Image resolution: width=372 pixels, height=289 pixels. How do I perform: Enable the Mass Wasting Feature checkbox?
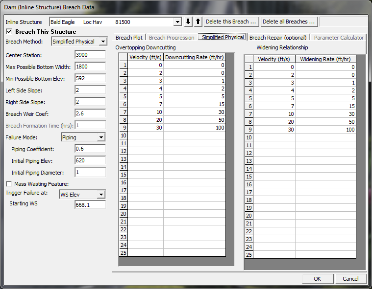point(9,184)
